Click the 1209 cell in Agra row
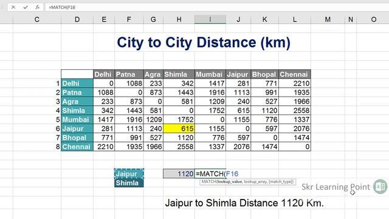Viewport: 389px width, 219px height. (x=210, y=102)
